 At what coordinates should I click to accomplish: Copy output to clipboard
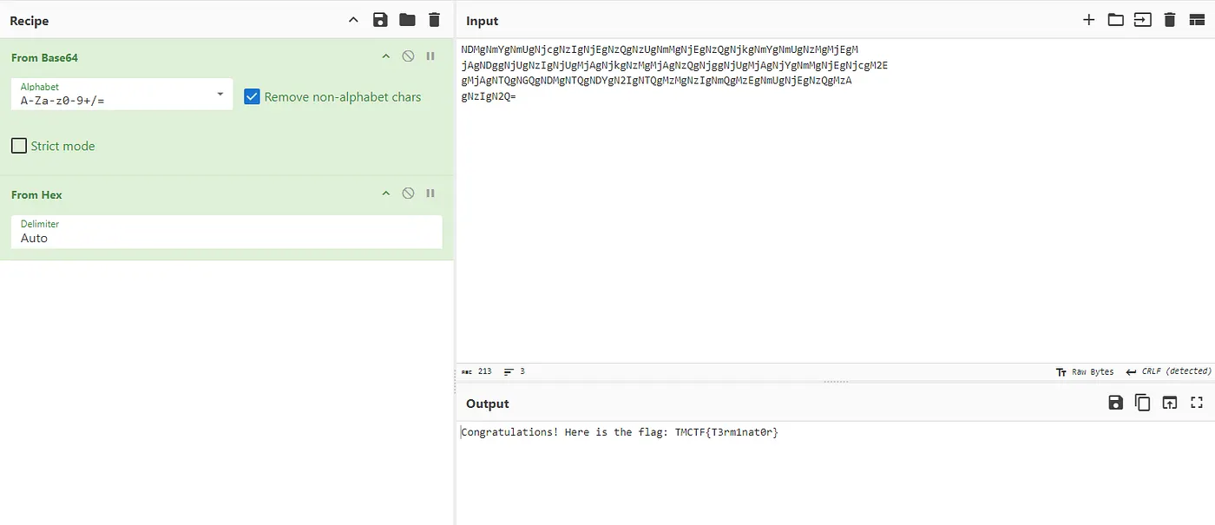pyautogui.click(x=1142, y=403)
